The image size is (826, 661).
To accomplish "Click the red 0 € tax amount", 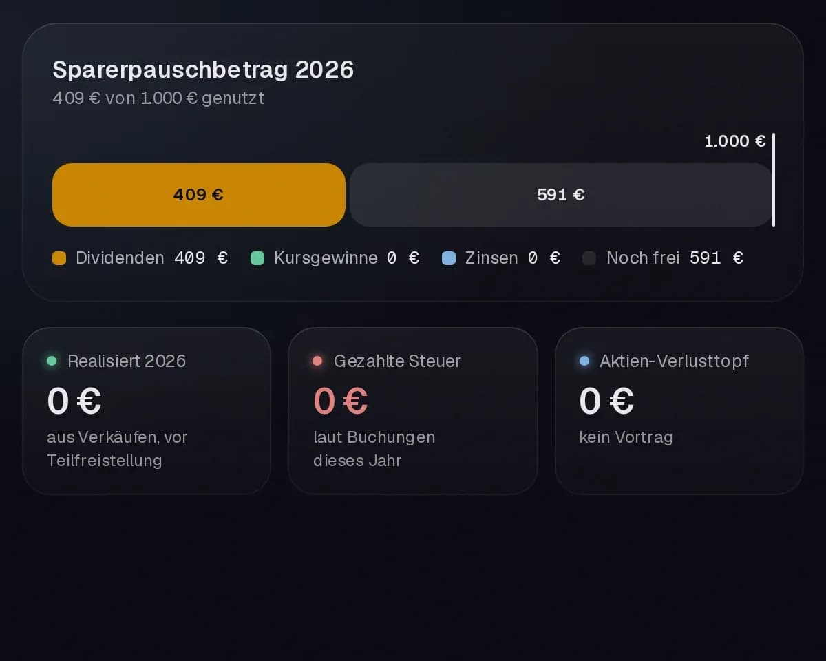I will pyautogui.click(x=341, y=401).
